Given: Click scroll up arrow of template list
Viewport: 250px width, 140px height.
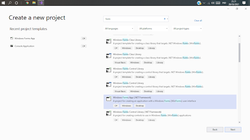Looking at the screenshot, I should 239,36.
